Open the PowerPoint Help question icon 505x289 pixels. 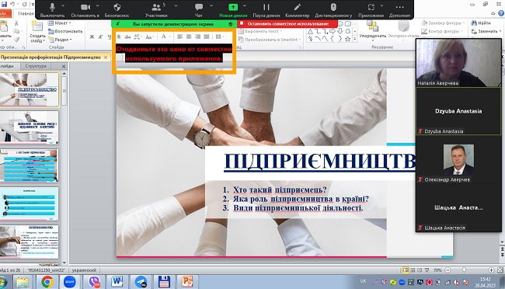[501, 13]
